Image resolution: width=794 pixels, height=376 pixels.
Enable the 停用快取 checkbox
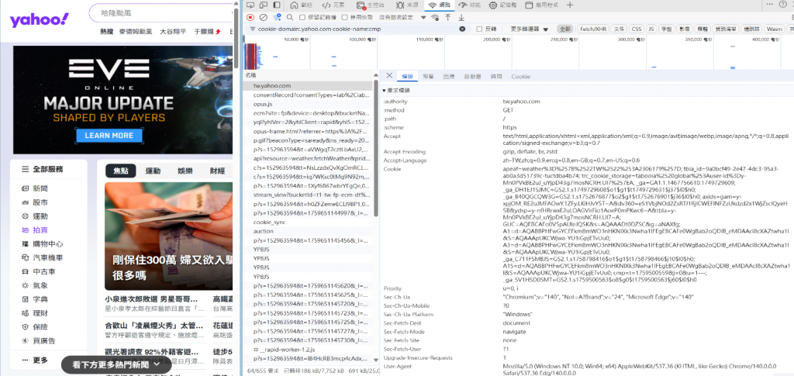point(345,17)
